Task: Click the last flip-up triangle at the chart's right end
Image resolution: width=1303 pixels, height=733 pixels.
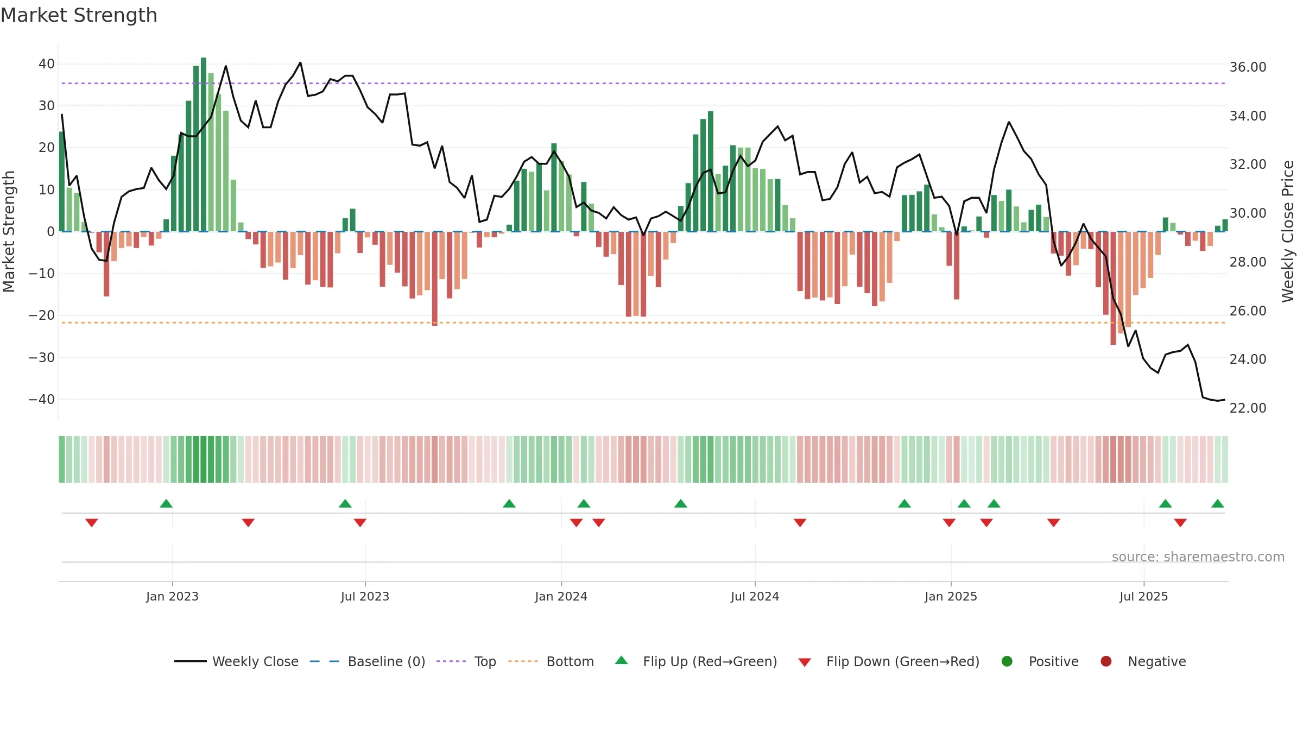Action: [x=1218, y=503]
